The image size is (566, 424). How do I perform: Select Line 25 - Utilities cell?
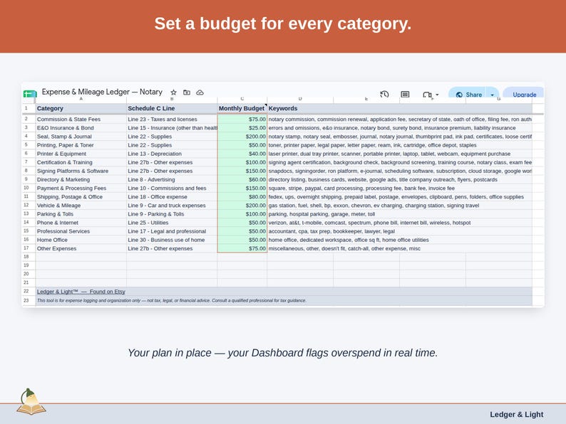coord(172,223)
